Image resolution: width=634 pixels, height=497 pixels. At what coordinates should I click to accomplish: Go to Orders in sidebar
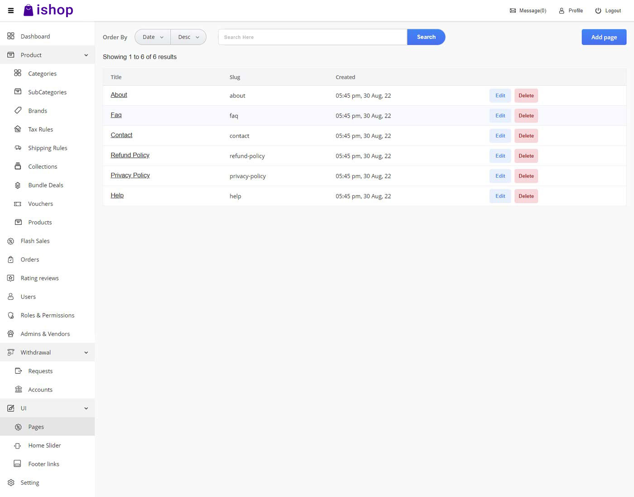pyautogui.click(x=30, y=260)
